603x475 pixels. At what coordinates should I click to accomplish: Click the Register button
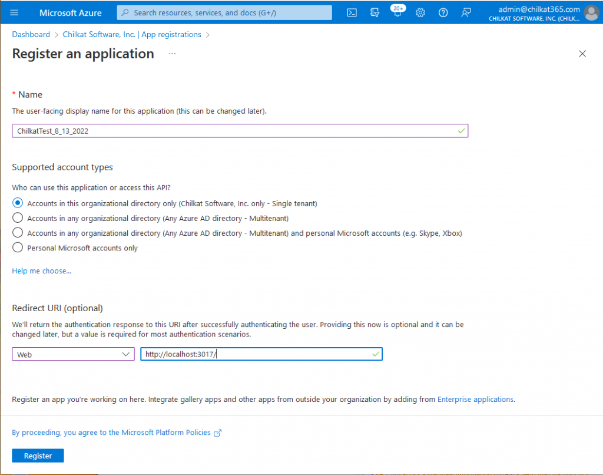pos(37,455)
